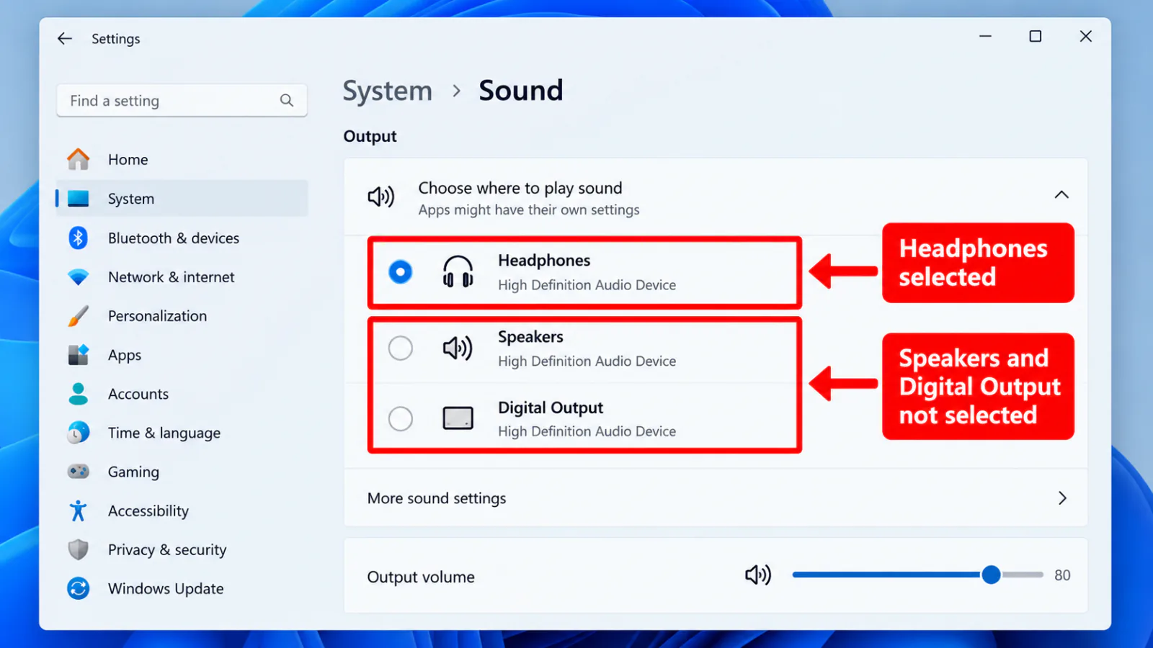The image size is (1153, 648).
Task: Open Privacy & security settings
Action: [x=182, y=550]
